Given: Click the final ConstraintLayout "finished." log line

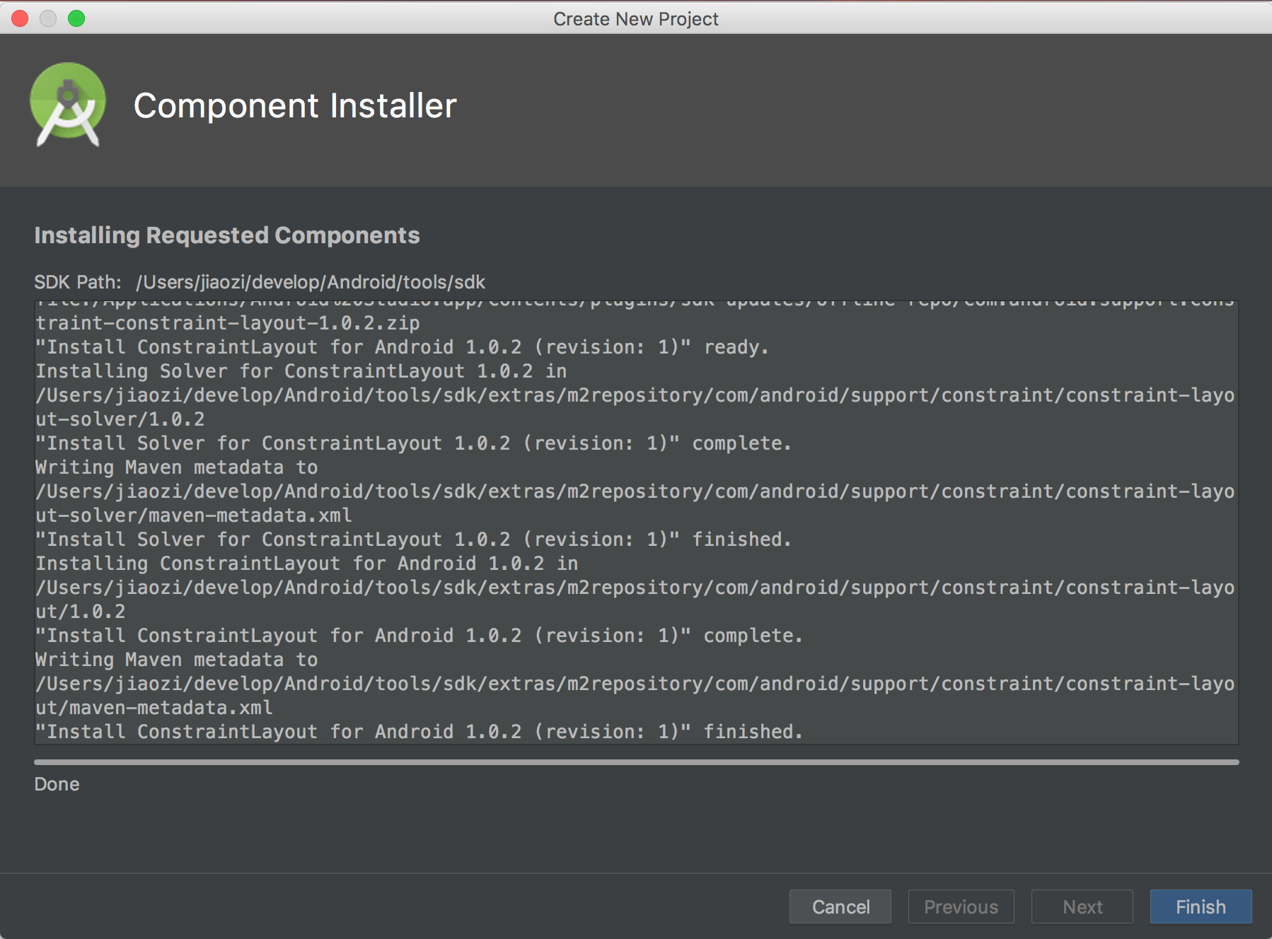Looking at the screenshot, I should 419,732.
